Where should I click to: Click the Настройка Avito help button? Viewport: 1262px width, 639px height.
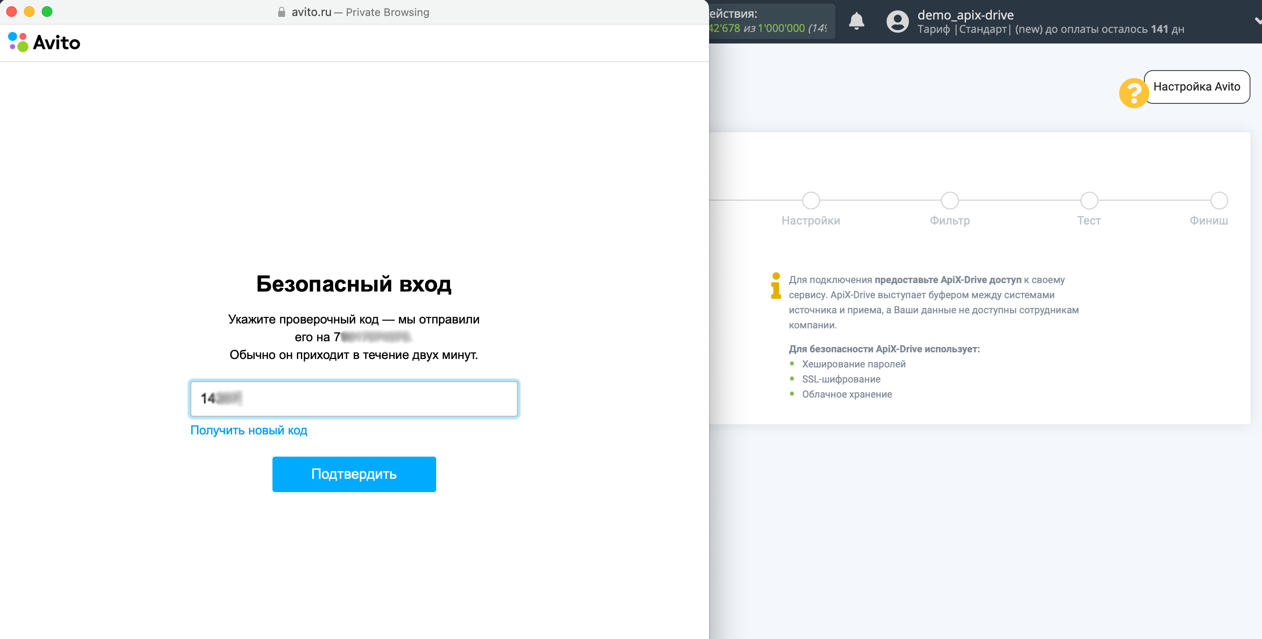(x=1196, y=87)
